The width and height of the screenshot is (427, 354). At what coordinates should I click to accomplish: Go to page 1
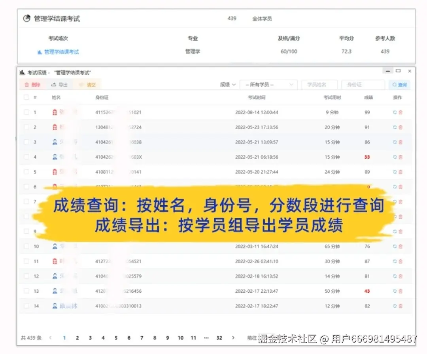point(64,338)
